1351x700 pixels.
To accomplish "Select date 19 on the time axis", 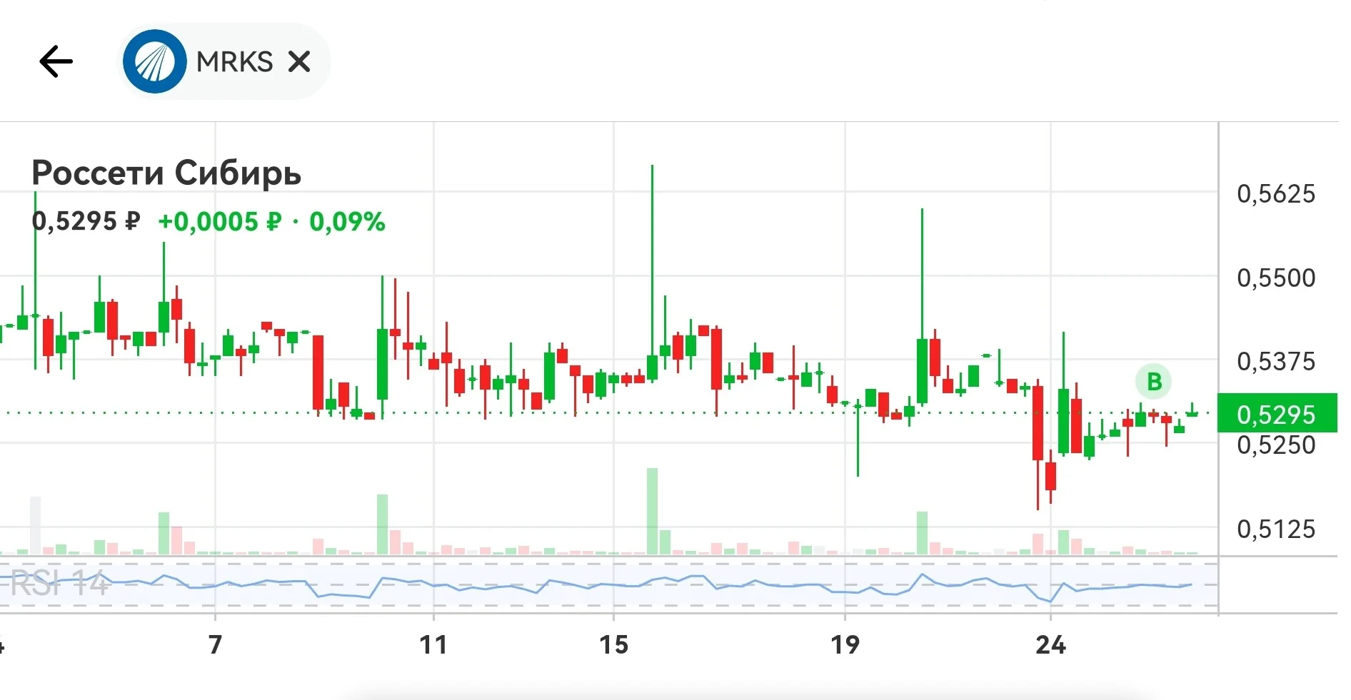I will pyautogui.click(x=845, y=644).
